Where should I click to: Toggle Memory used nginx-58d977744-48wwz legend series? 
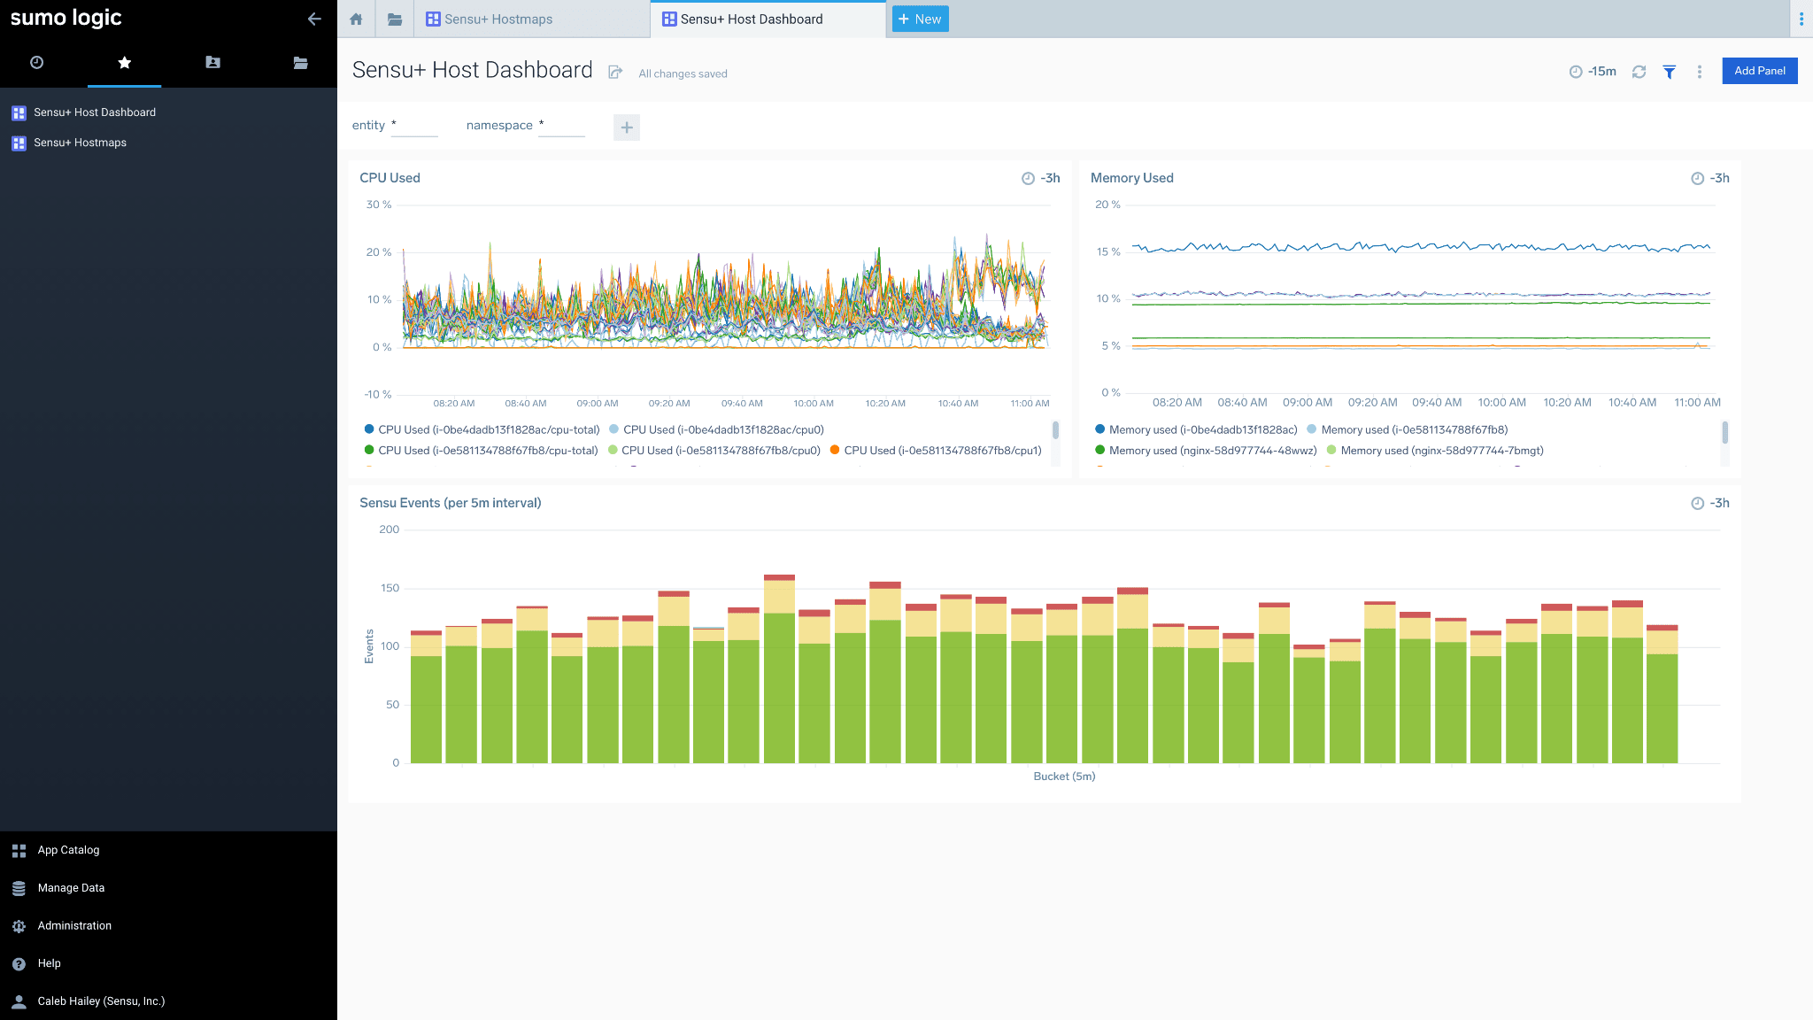click(x=1206, y=451)
